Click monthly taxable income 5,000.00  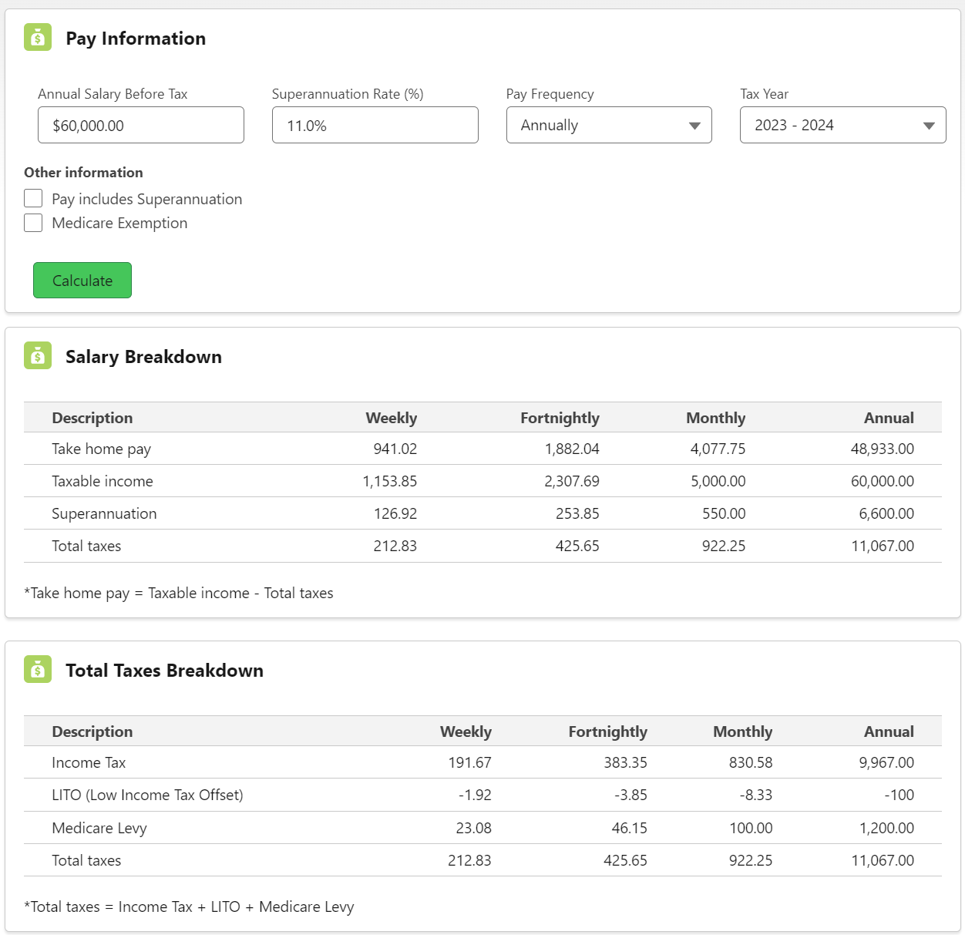(x=718, y=481)
